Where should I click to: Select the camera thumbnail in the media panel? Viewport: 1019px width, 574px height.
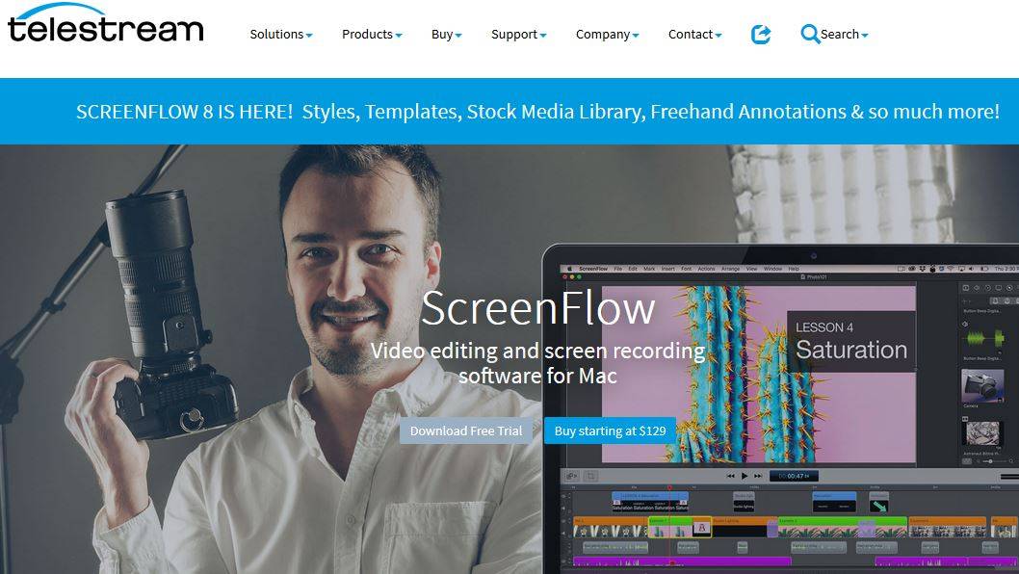coord(982,386)
